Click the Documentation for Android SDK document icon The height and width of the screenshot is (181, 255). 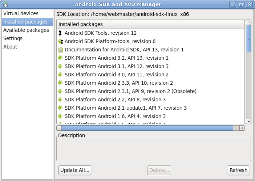coord(60,50)
